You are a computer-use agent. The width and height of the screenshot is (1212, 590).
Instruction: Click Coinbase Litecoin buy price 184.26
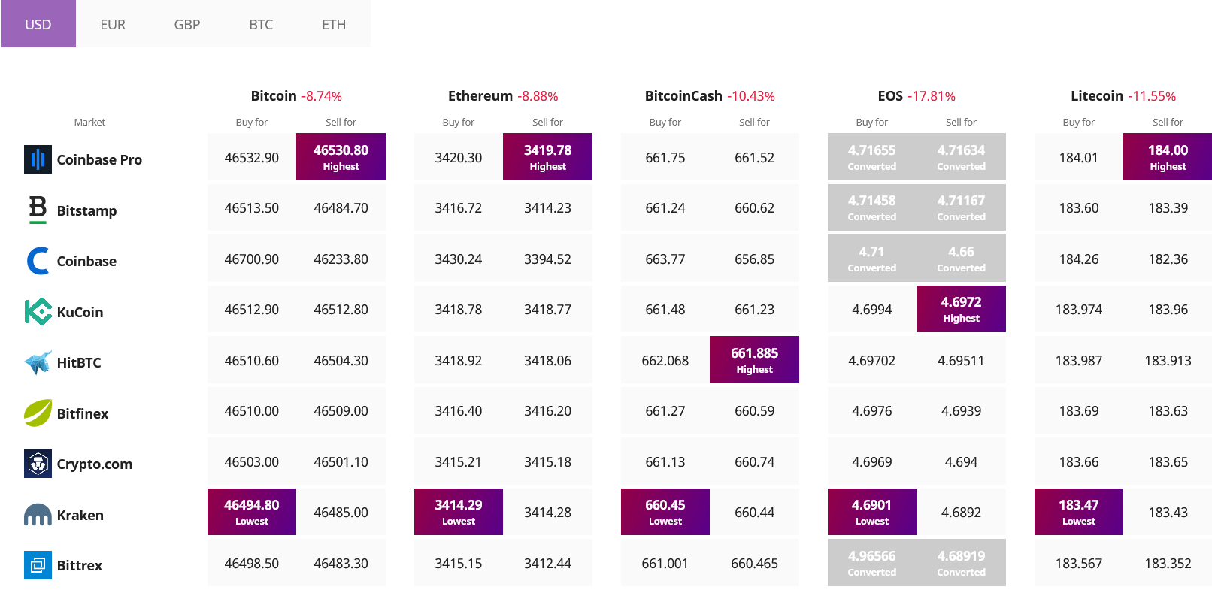click(x=1079, y=259)
